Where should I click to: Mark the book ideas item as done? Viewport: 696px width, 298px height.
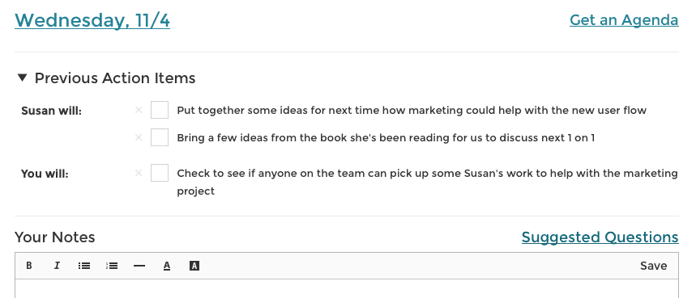[x=160, y=137]
